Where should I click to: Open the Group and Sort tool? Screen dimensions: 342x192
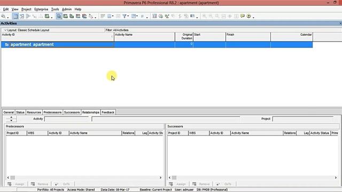tap(134, 16)
